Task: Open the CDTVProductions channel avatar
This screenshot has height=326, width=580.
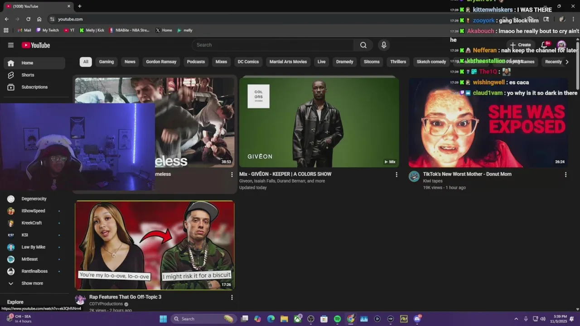Action: click(80, 300)
